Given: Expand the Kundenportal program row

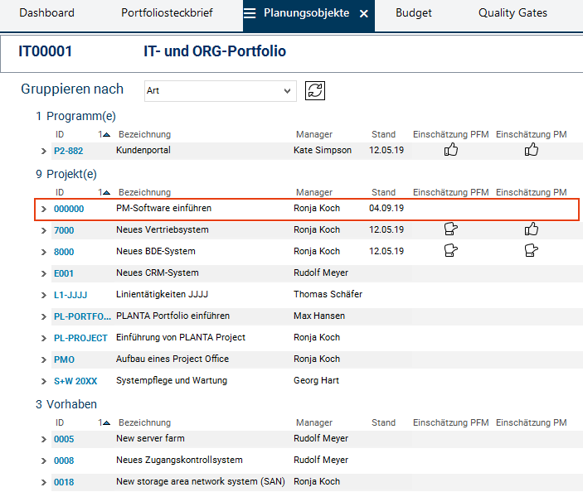Looking at the screenshot, I should [x=44, y=151].
